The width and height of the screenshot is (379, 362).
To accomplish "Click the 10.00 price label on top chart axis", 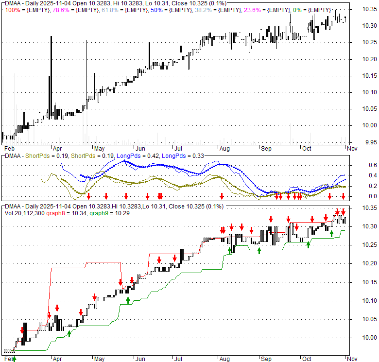I will [369, 125].
